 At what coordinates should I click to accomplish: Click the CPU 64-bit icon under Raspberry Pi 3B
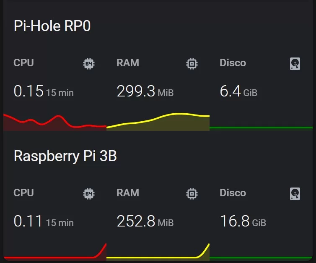tap(88, 194)
